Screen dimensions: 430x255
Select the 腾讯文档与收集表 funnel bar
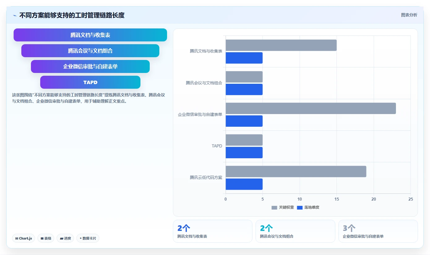[x=90, y=35]
